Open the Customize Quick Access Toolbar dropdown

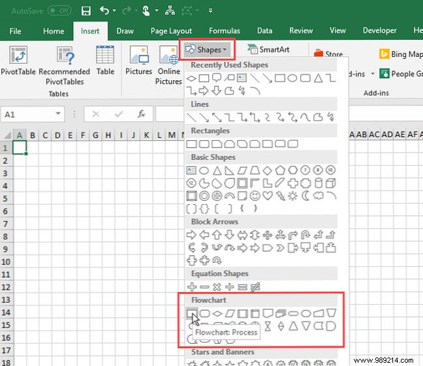(x=210, y=11)
